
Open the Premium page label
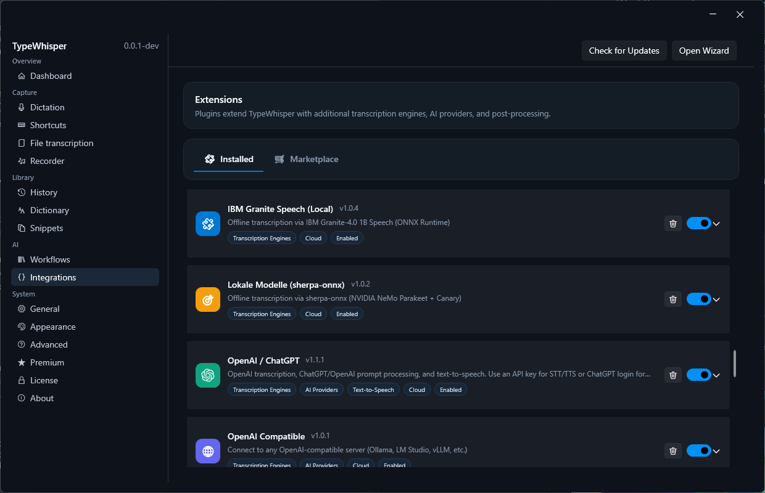[48, 362]
